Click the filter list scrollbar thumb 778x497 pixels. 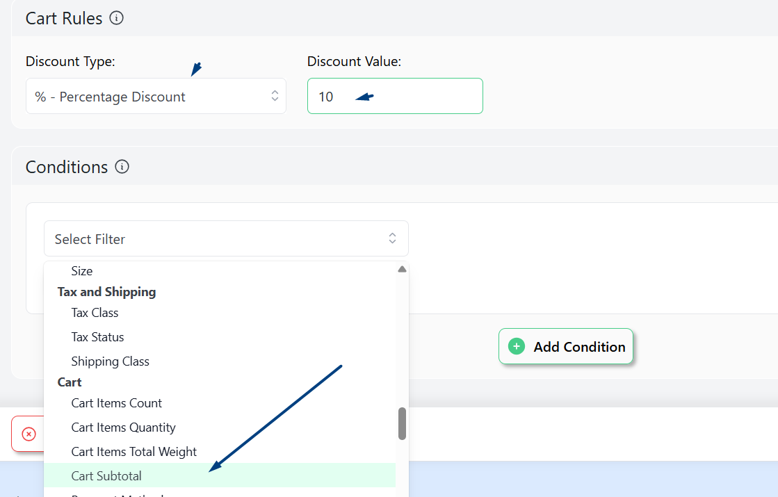[x=402, y=423]
